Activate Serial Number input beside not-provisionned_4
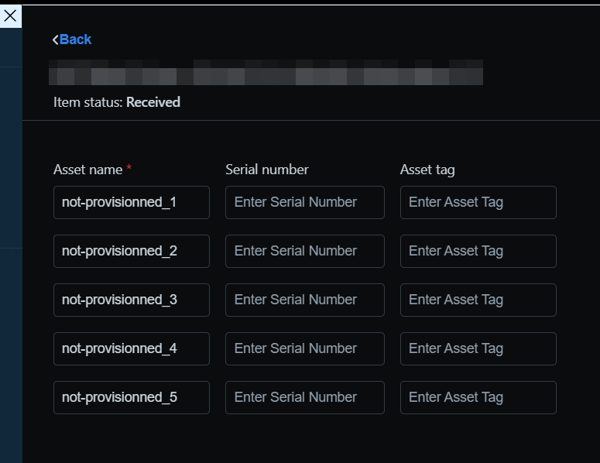 click(304, 348)
